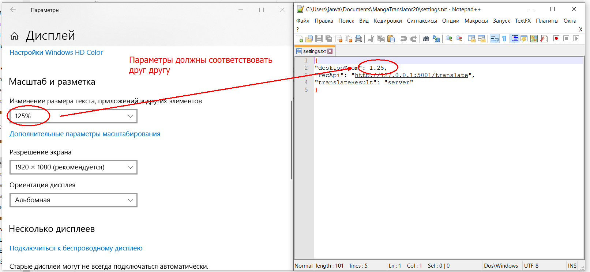Click the Copy toolbar icon
Screen dimensions: 590x272
click(x=381, y=39)
